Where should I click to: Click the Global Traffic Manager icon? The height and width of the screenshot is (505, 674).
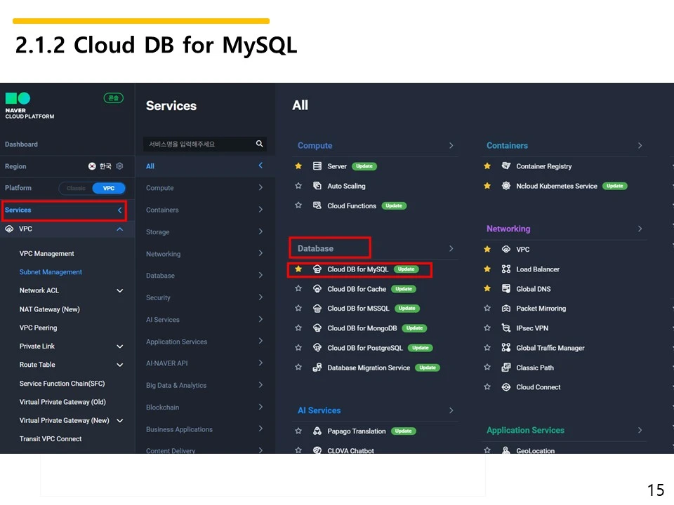pos(506,347)
